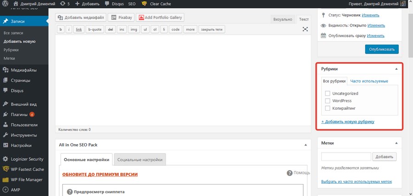Click Изменить link next to Опубликовать сразу
This screenshot has height=196, width=413.
pos(375,35)
